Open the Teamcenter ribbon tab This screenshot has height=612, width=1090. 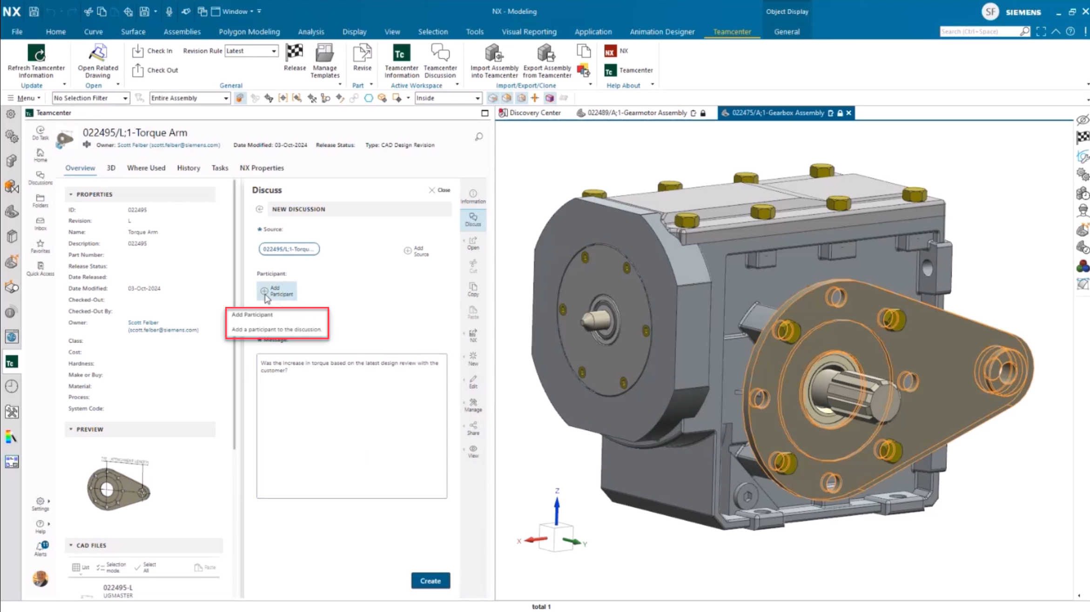coord(732,32)
